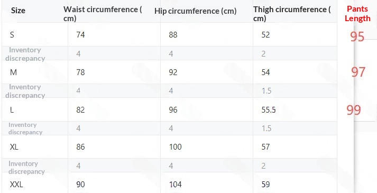Screen dimensions: 377x193
Task: Click the Size column header
Action: [18, 11]
